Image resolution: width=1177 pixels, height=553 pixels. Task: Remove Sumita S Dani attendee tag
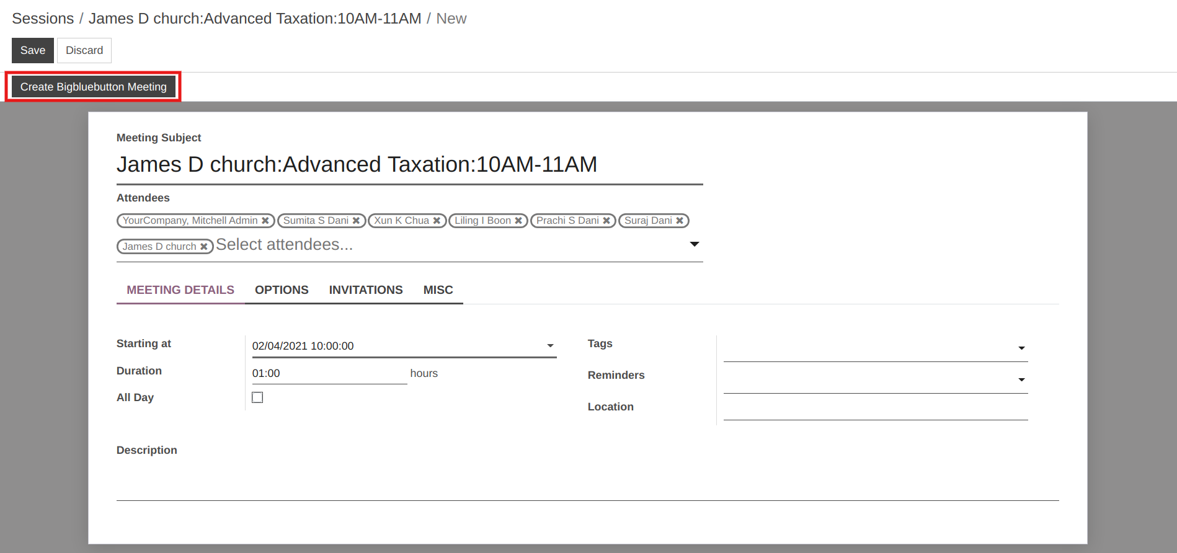click(x=356, y=221)
